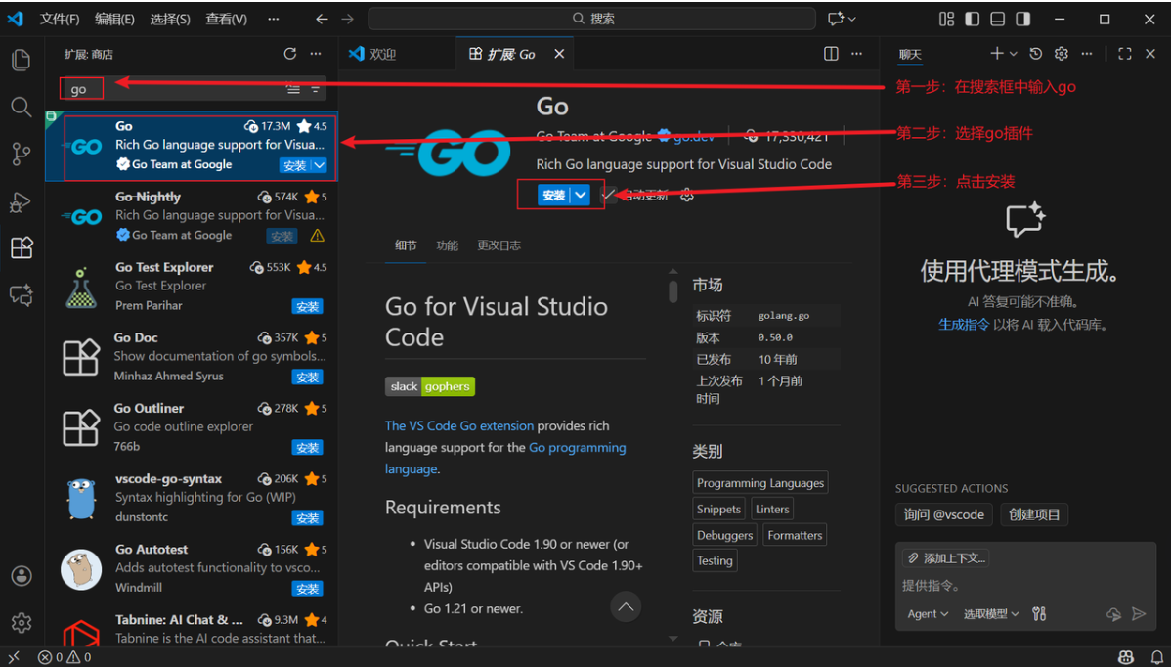Switch to the Changelog tab
The image size is (1171, 667).
499,245
